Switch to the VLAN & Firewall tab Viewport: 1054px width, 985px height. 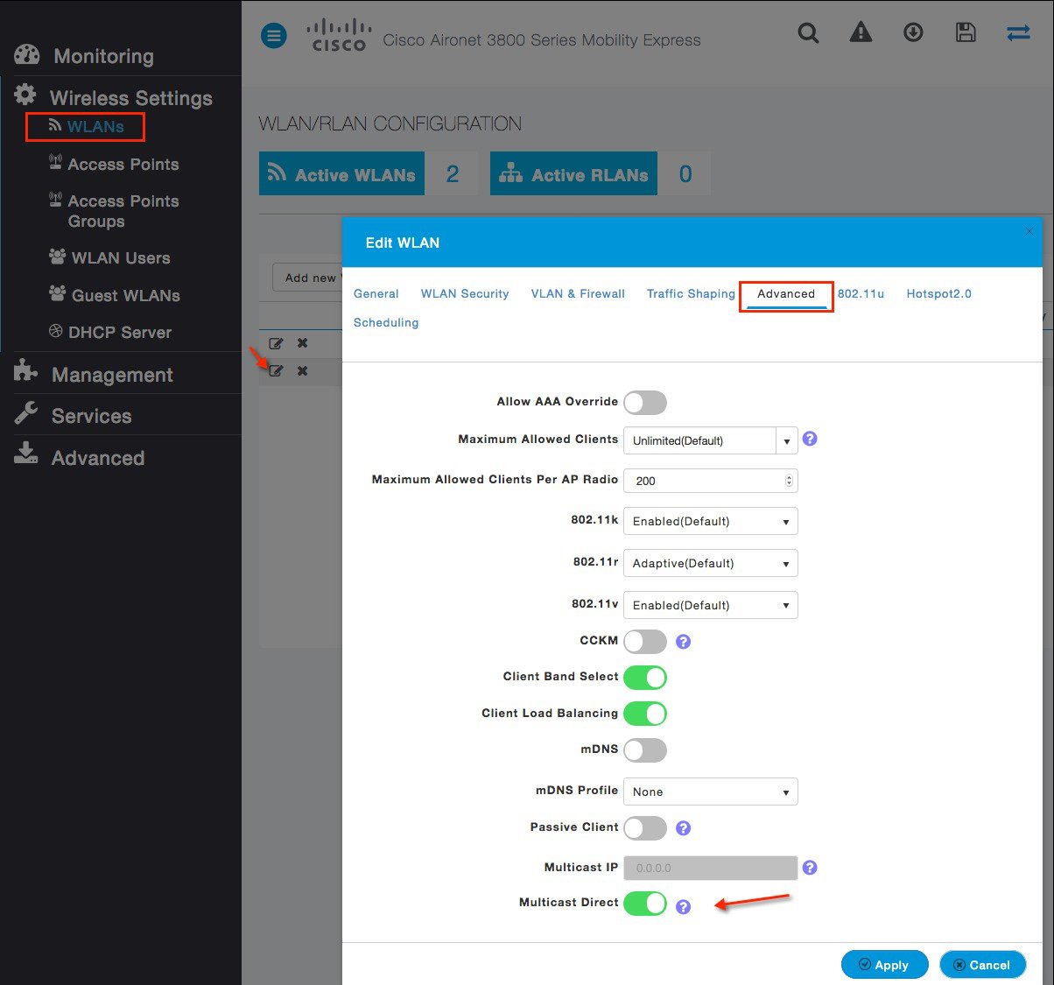point(578,293)
